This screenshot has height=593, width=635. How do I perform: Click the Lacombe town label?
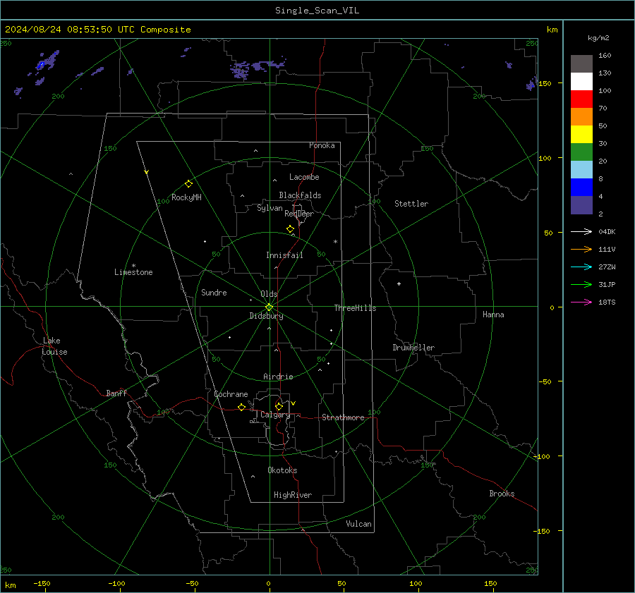coord(304,177)
